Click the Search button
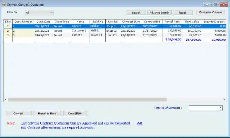The image size is (230, 138). (x=136, y=13)
